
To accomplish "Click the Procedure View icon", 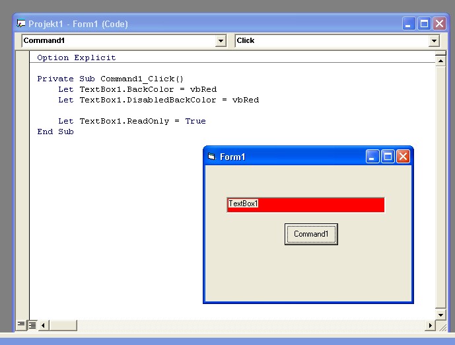I will coord(21,325).
